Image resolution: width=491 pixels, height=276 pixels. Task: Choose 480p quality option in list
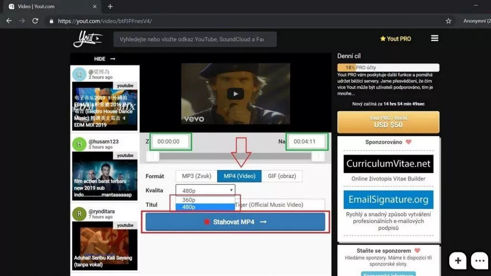point(205,207)
